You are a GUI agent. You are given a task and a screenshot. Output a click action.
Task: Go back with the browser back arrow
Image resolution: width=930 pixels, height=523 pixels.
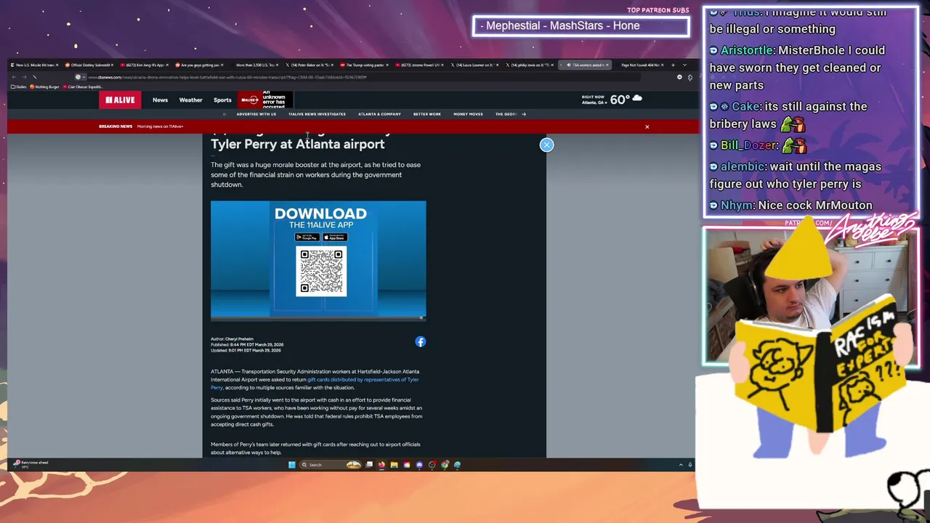pos(14,77)
